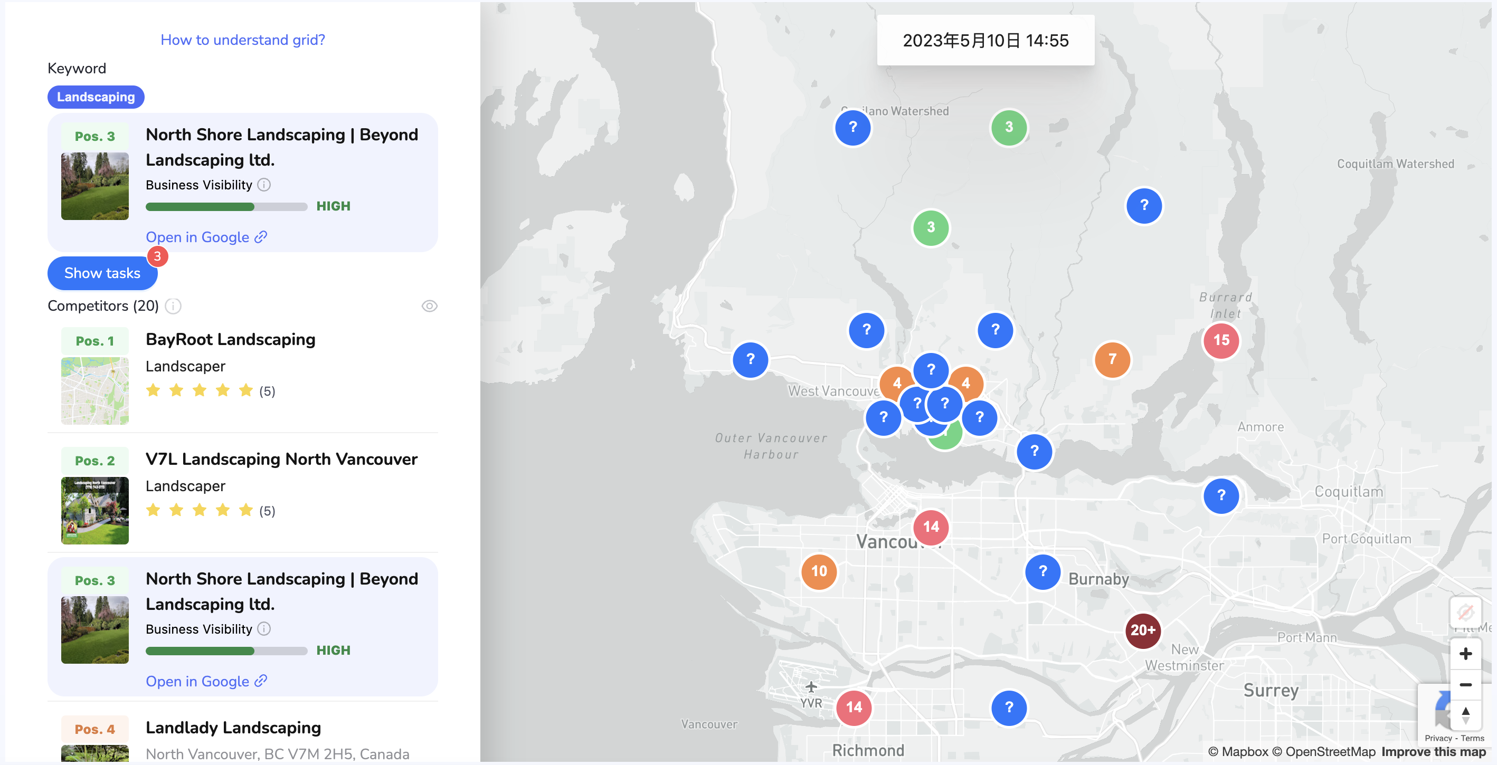Click rank 14 marker near YVR airport

[854, 707]
